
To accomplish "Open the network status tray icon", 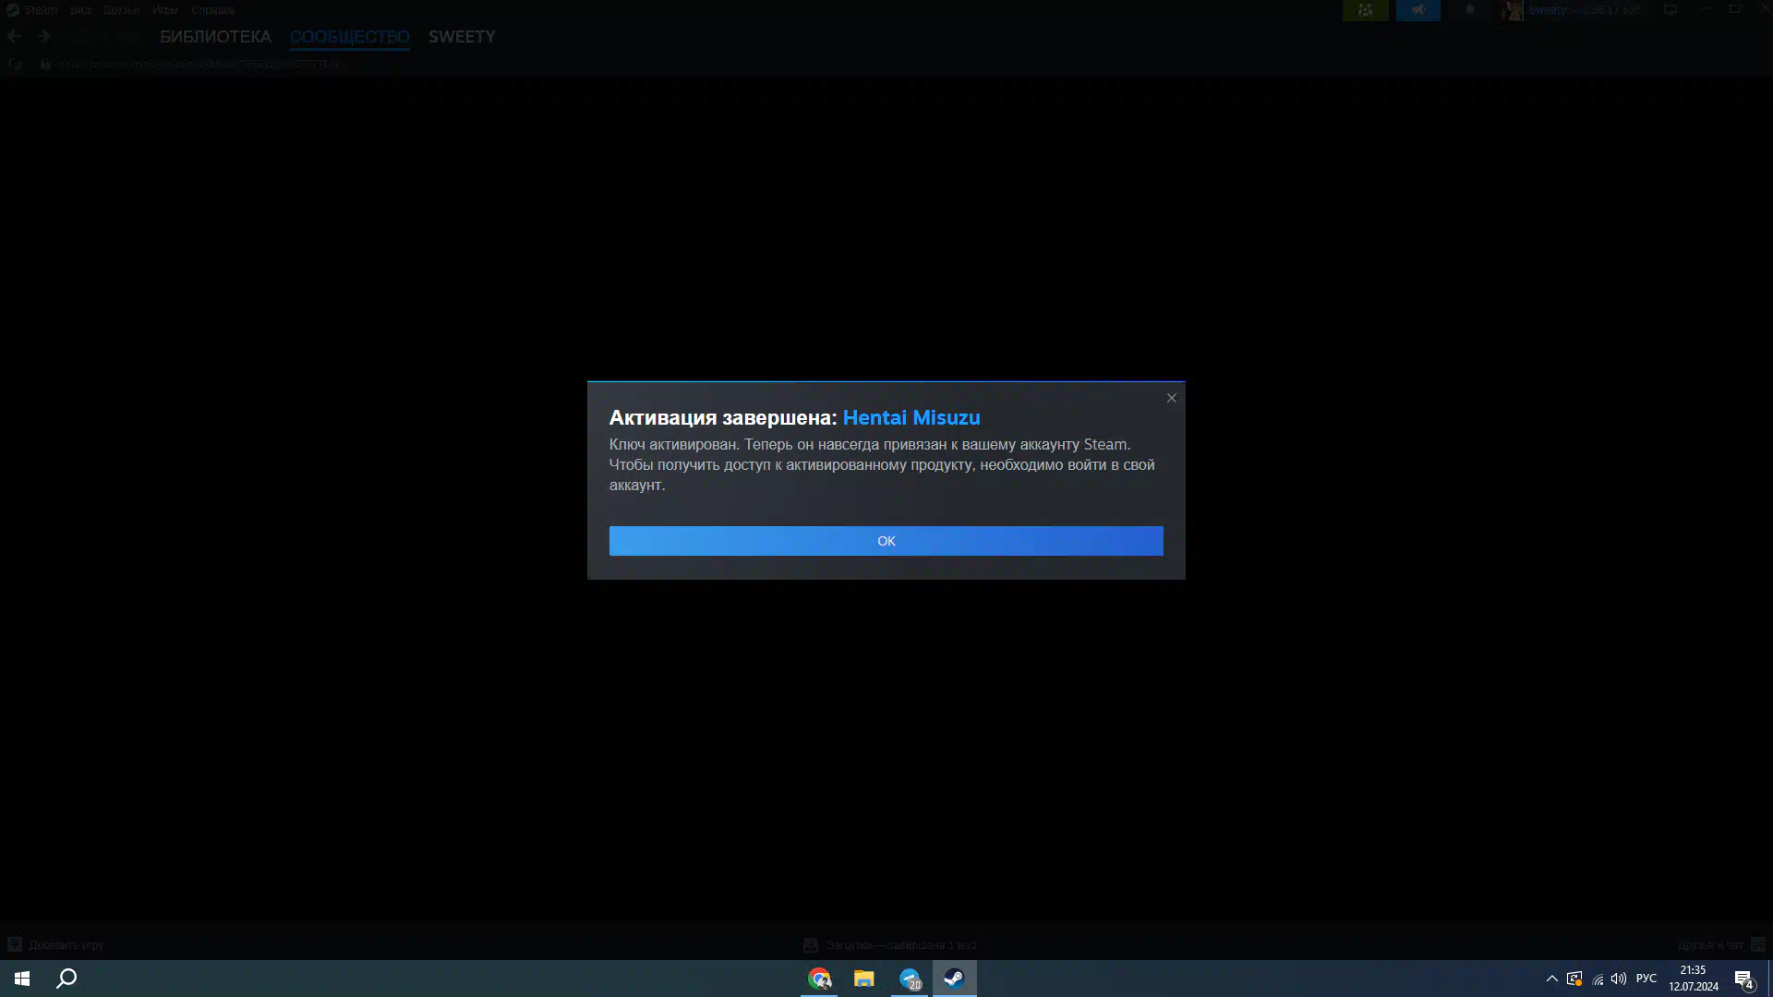I will click(1598, 979).
